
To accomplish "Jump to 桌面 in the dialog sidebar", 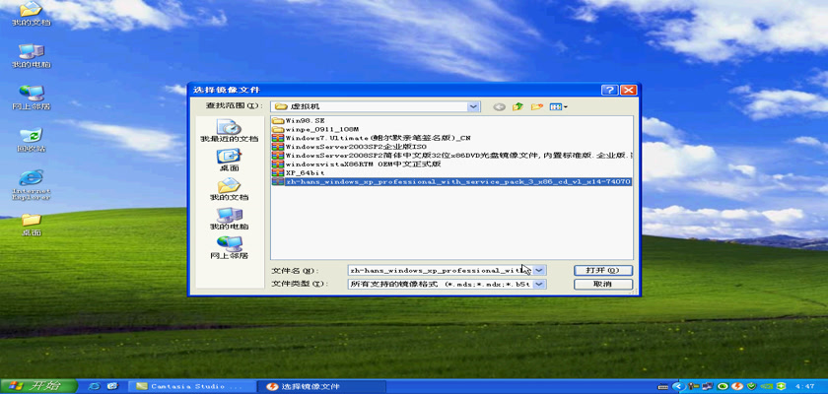I will [228, 161].
